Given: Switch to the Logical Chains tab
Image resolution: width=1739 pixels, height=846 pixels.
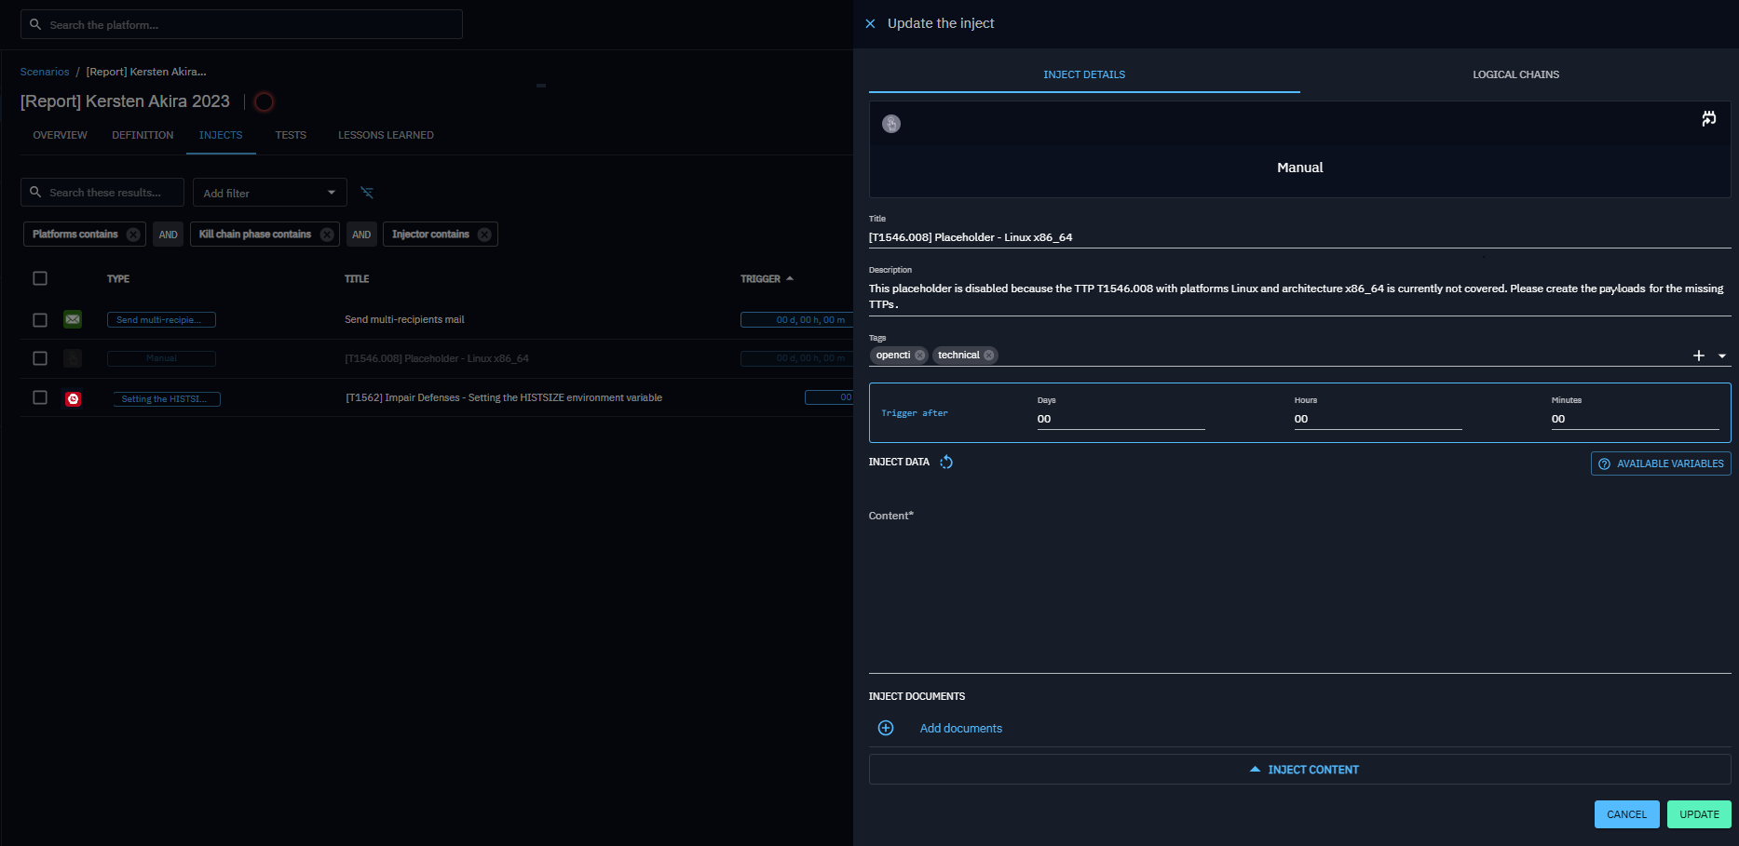Looking at the screenshot, I should coord(1515,74).
